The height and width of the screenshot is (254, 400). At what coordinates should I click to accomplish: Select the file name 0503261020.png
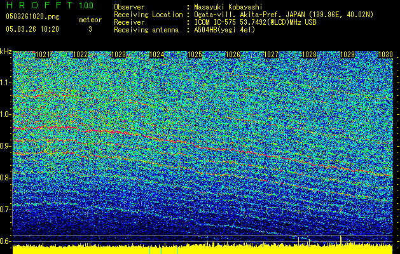click(x=32, y=17)
